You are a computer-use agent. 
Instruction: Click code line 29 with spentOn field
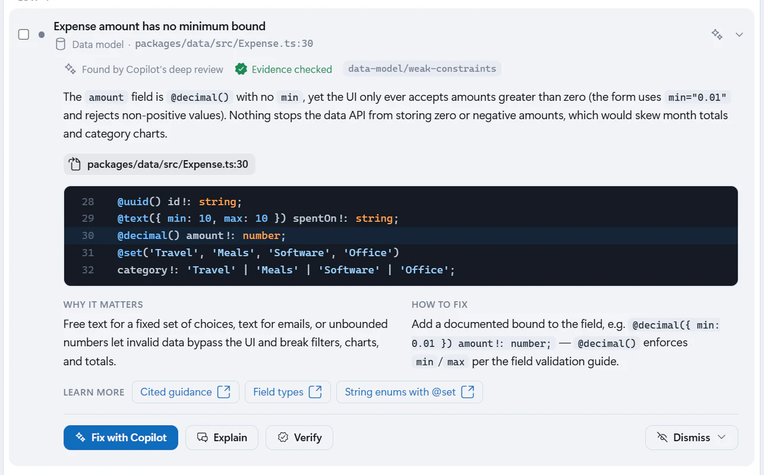coord(401,219)
